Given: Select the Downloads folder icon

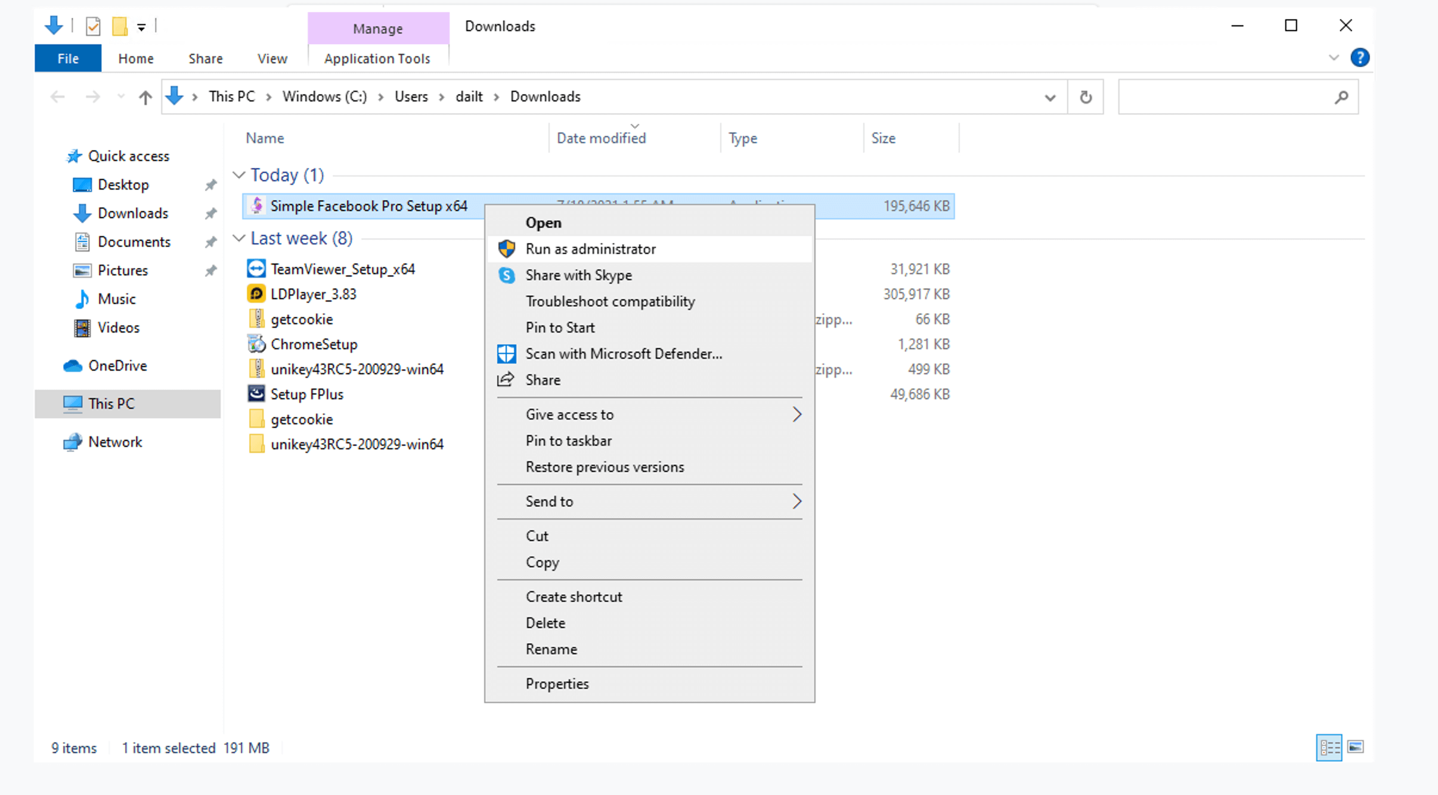Looking at the screenshot, I should pyautogui.click(x=81, y=212).
